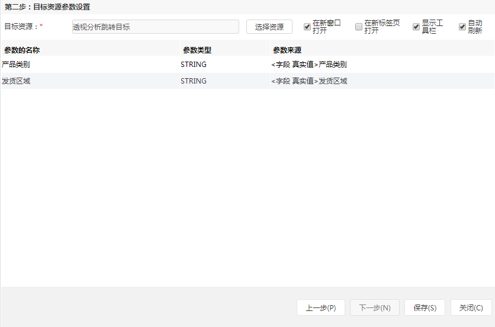Uncheck the 显示工具栏 checkbox
Viewport: 495px width, 327px height.
point(416,27)
